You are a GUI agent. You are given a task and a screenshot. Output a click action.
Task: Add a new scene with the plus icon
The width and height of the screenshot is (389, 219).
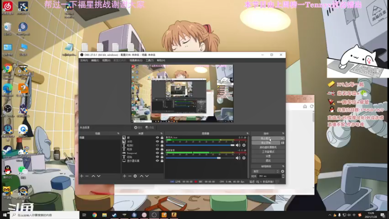[x=82, y=176]
